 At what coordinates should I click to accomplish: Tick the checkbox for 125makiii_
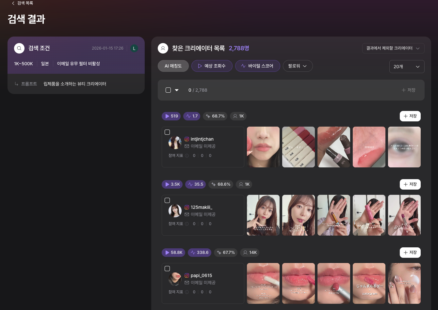[167, 200]
